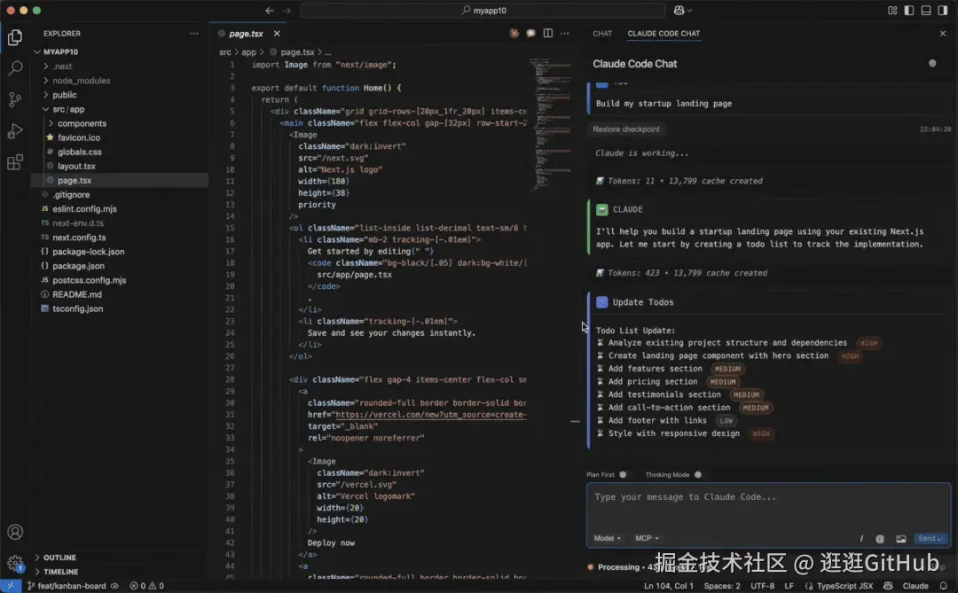Collapse the src/app folder

(x=68, y=109)
